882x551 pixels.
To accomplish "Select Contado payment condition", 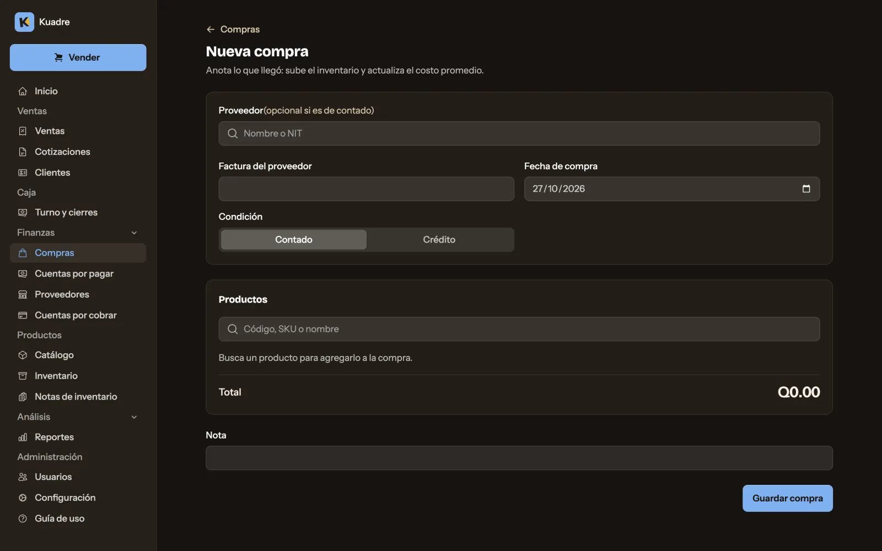I will (x=294, y=240).
